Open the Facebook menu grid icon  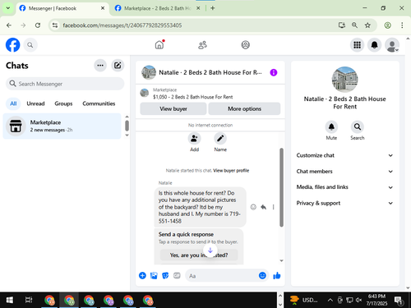(x=357, y=45)
